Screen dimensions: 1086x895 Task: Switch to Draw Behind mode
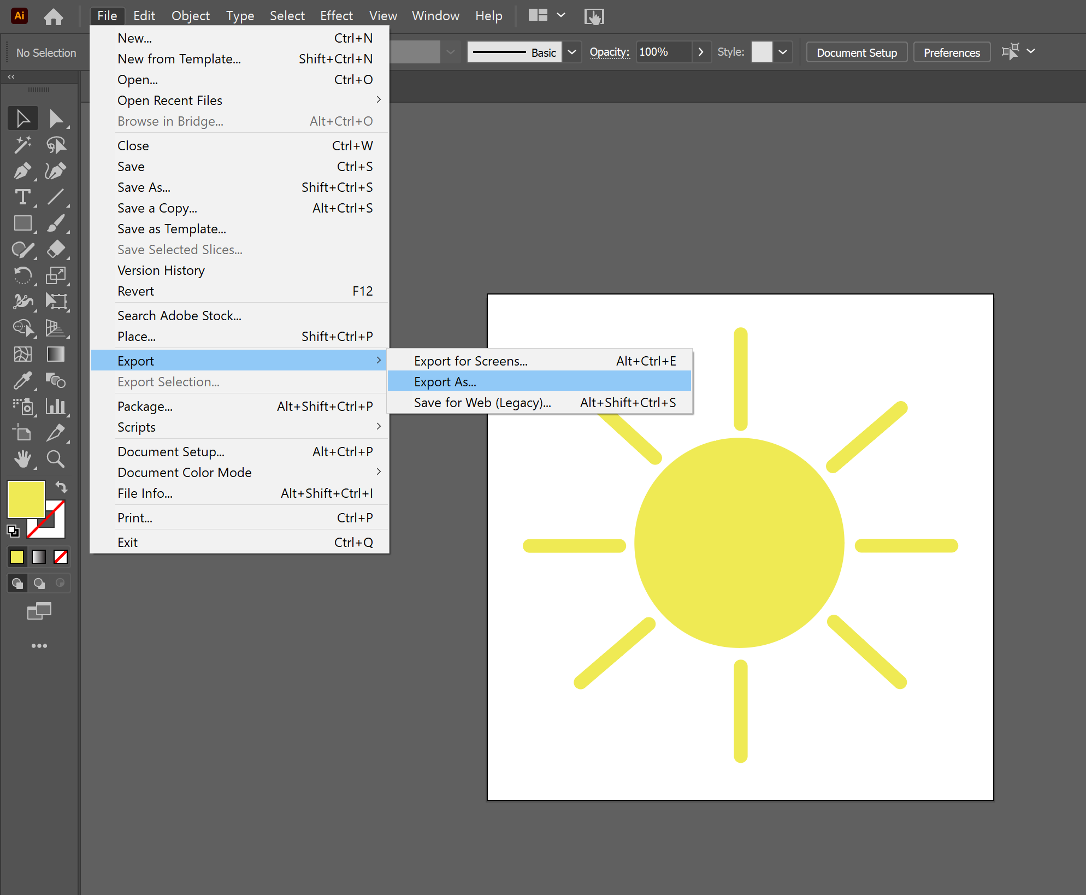(x=39, y=584)
